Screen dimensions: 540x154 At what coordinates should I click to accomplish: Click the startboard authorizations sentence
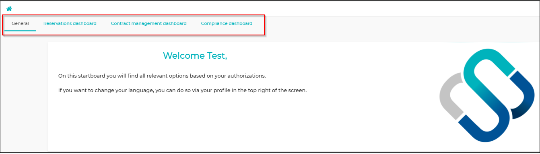click(x=162, y=76)
